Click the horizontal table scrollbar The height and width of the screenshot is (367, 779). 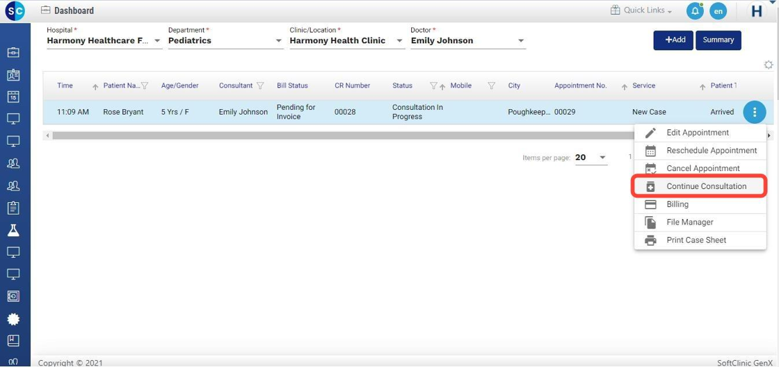(343, 135)
